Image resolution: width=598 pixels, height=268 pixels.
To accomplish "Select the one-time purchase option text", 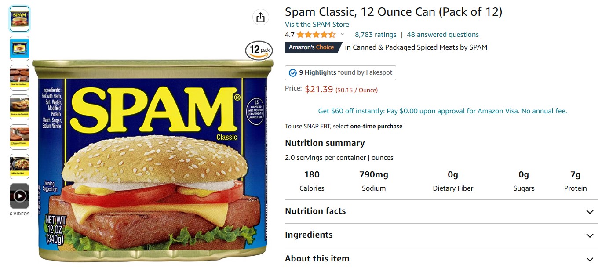I will click(376, 126).
